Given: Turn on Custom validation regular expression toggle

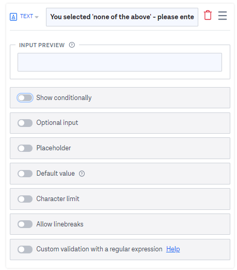Looking at the screenshot, I should point(25,249).
